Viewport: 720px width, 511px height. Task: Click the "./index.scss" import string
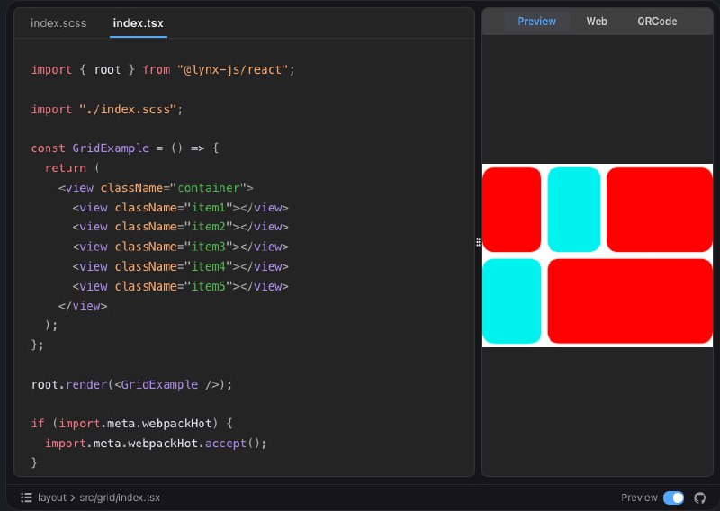(x=128, y=109)
